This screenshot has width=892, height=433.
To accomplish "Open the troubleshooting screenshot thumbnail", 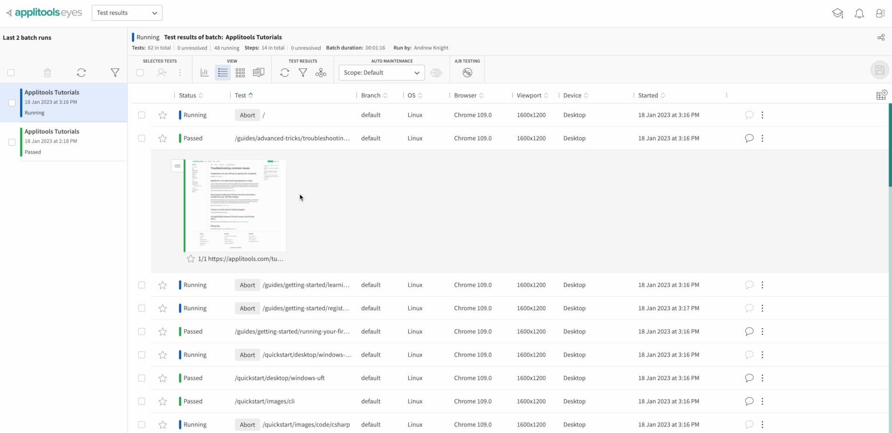I will click(x=235, y=205).
